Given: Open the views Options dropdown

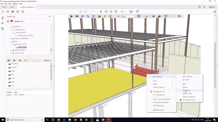Looking at the screenshot, I should (48, 60).
